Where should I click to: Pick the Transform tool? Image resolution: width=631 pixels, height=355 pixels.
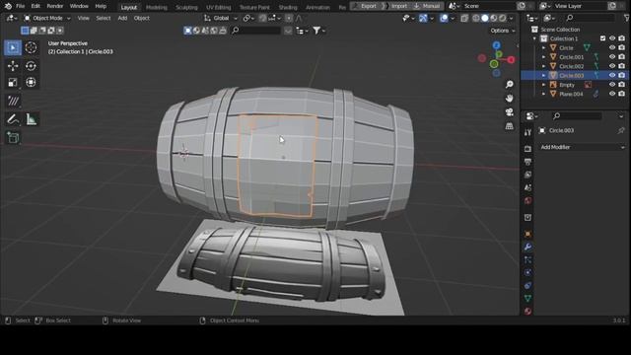pos(31,82)
